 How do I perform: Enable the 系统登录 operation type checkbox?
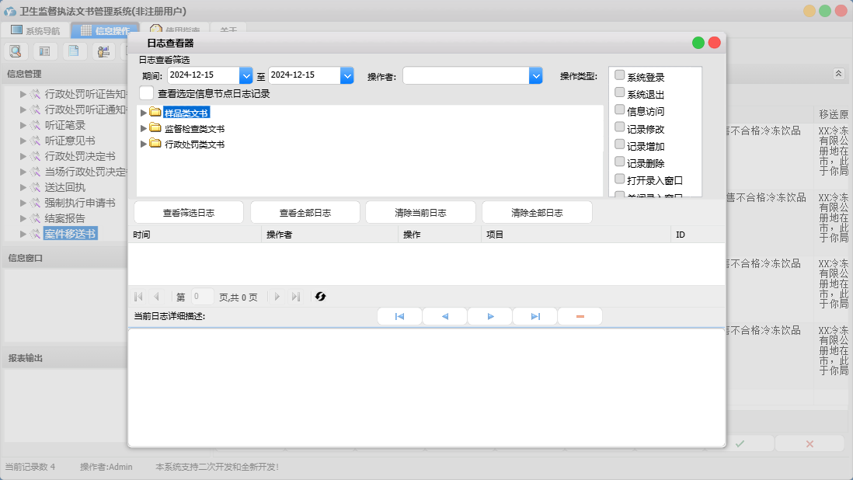pos(620,76)
